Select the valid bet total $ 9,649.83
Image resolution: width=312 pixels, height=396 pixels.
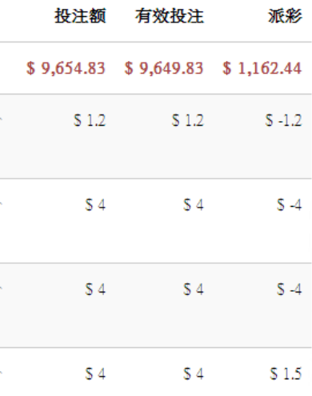pyautogui.click(x=164, y=68)
